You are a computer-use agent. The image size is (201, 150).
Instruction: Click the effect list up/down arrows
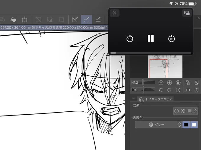click(195, 111)
